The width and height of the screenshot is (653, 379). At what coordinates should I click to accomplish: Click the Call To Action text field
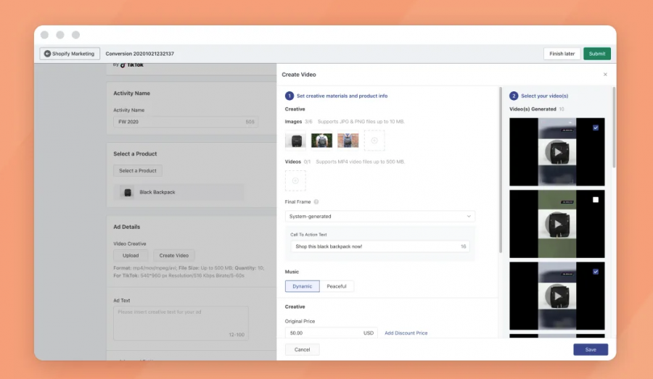371,246
